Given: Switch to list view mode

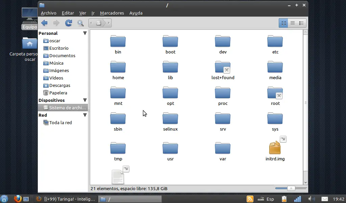Looking at the screenshot, I should 293,23.
